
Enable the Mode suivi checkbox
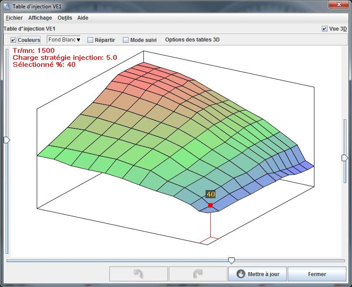point(126,40)
